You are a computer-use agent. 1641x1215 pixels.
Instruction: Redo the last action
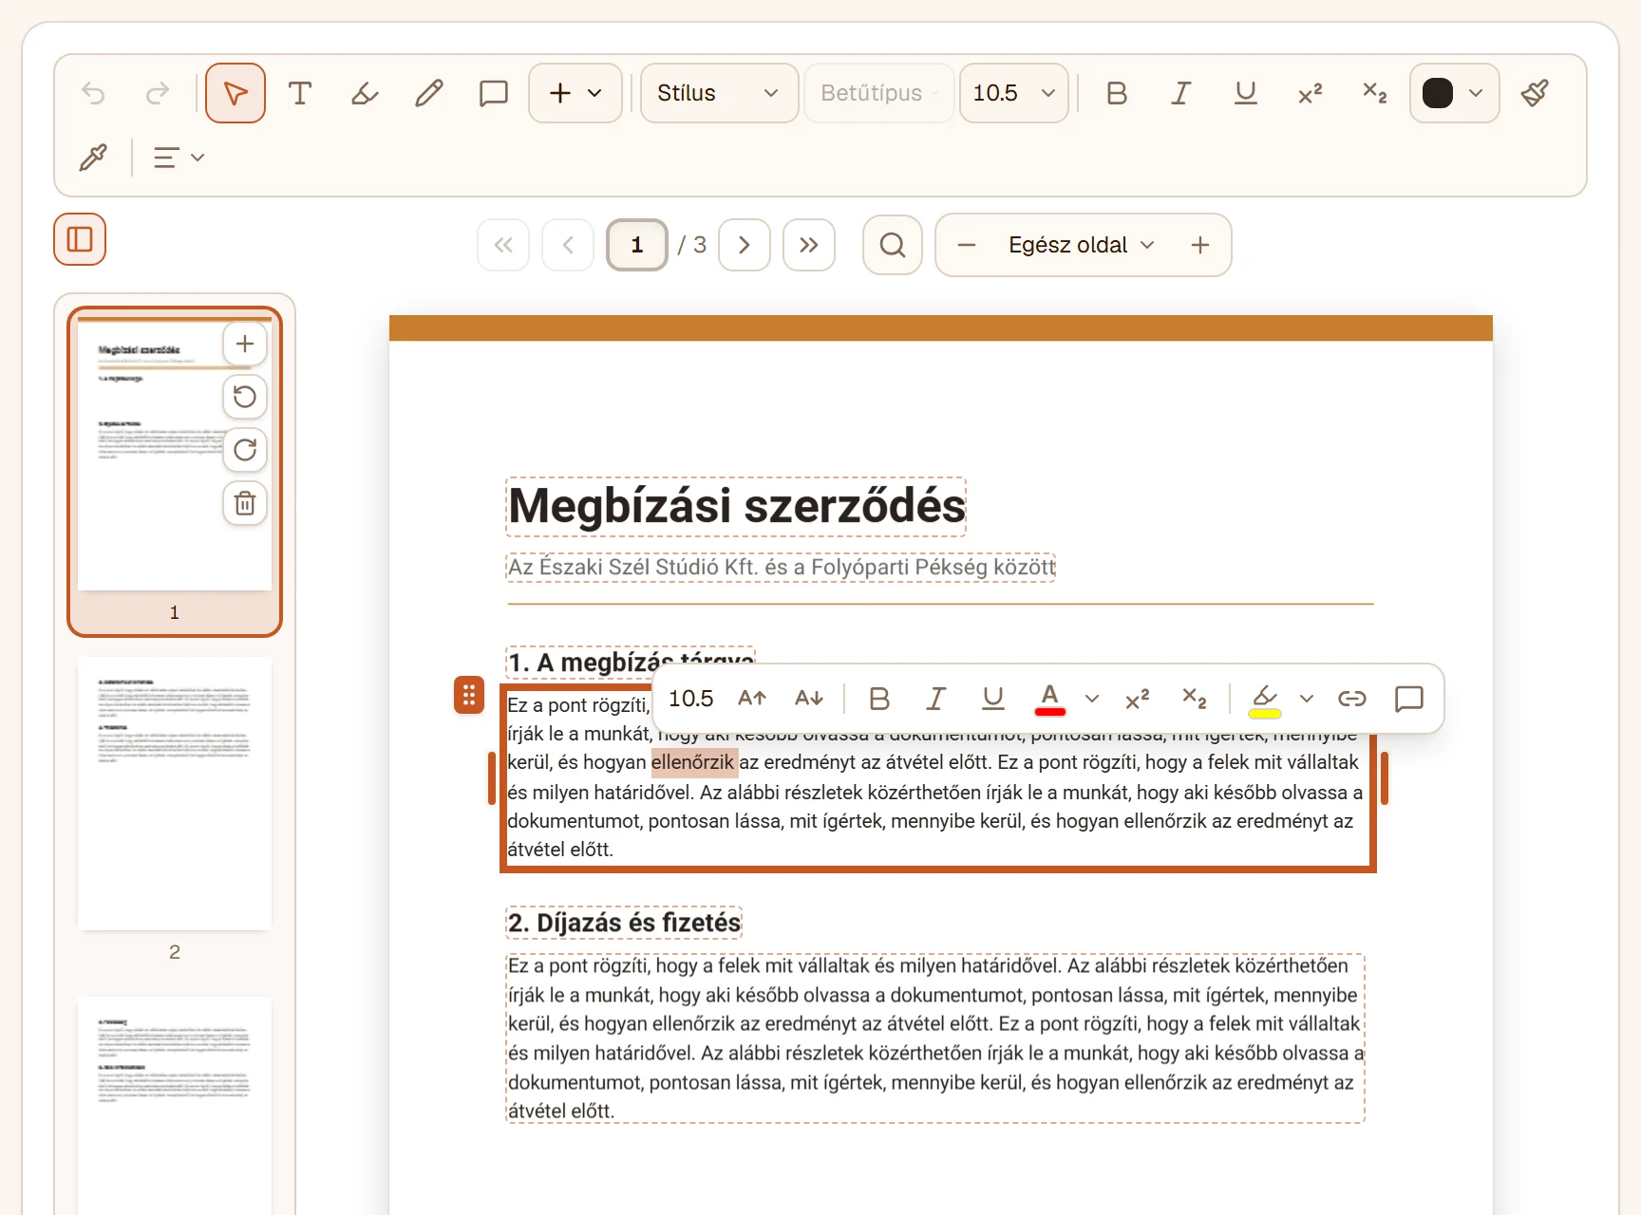[158, 93]
